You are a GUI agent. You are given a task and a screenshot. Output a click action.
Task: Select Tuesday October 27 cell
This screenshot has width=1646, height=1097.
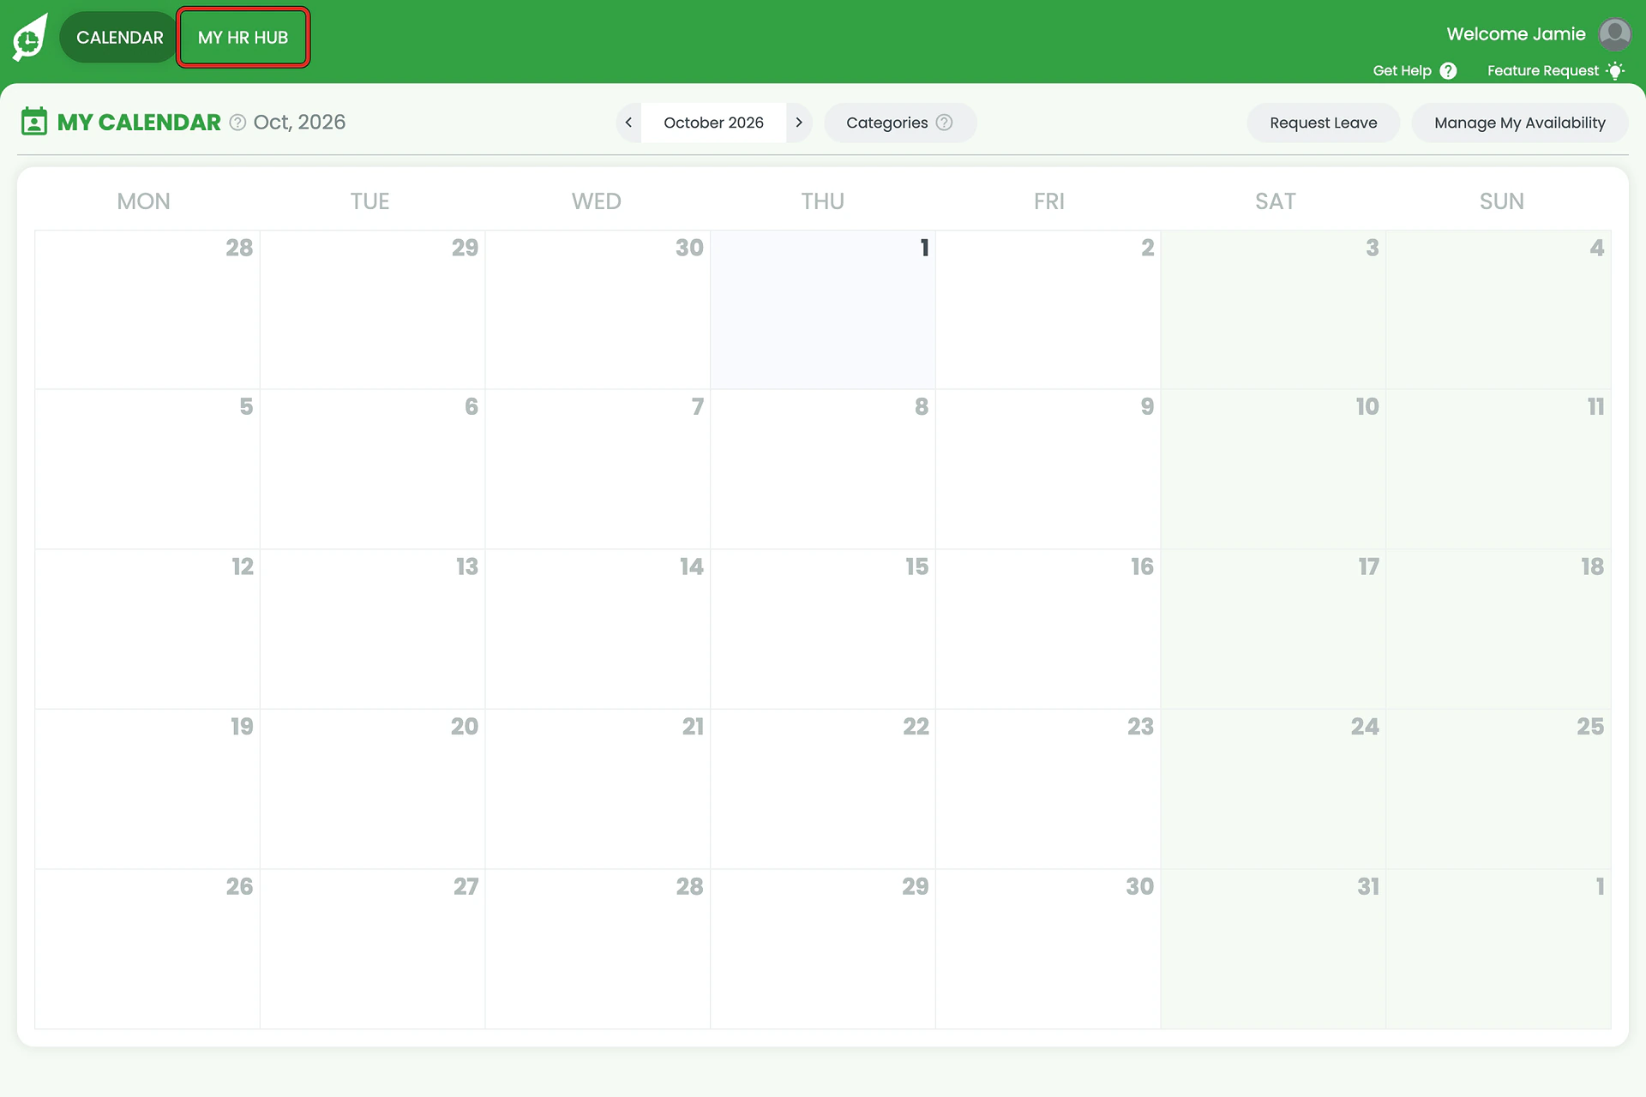click(373, 950)
